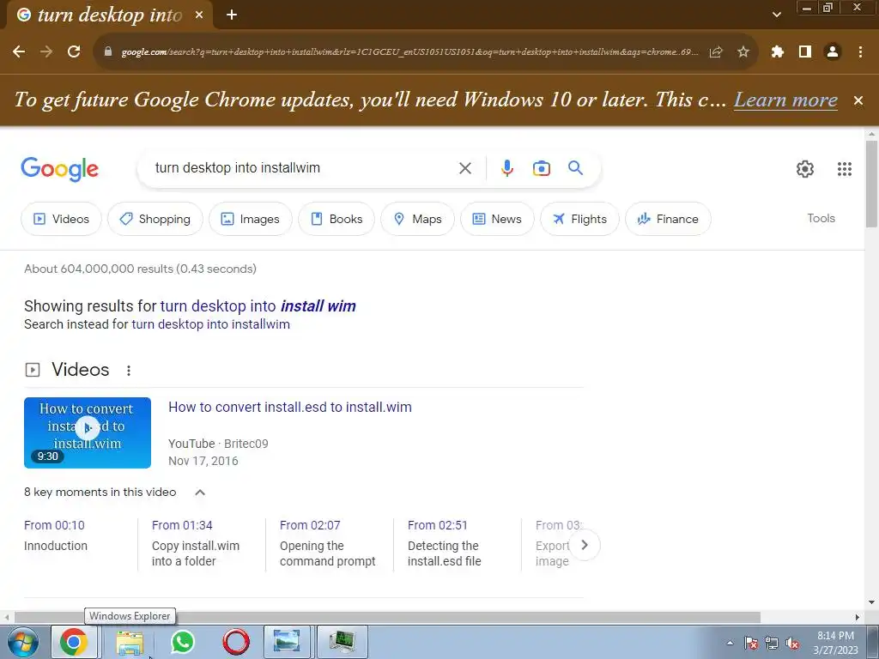Click the vertical scrollbar down arrow

click(871, 602)
